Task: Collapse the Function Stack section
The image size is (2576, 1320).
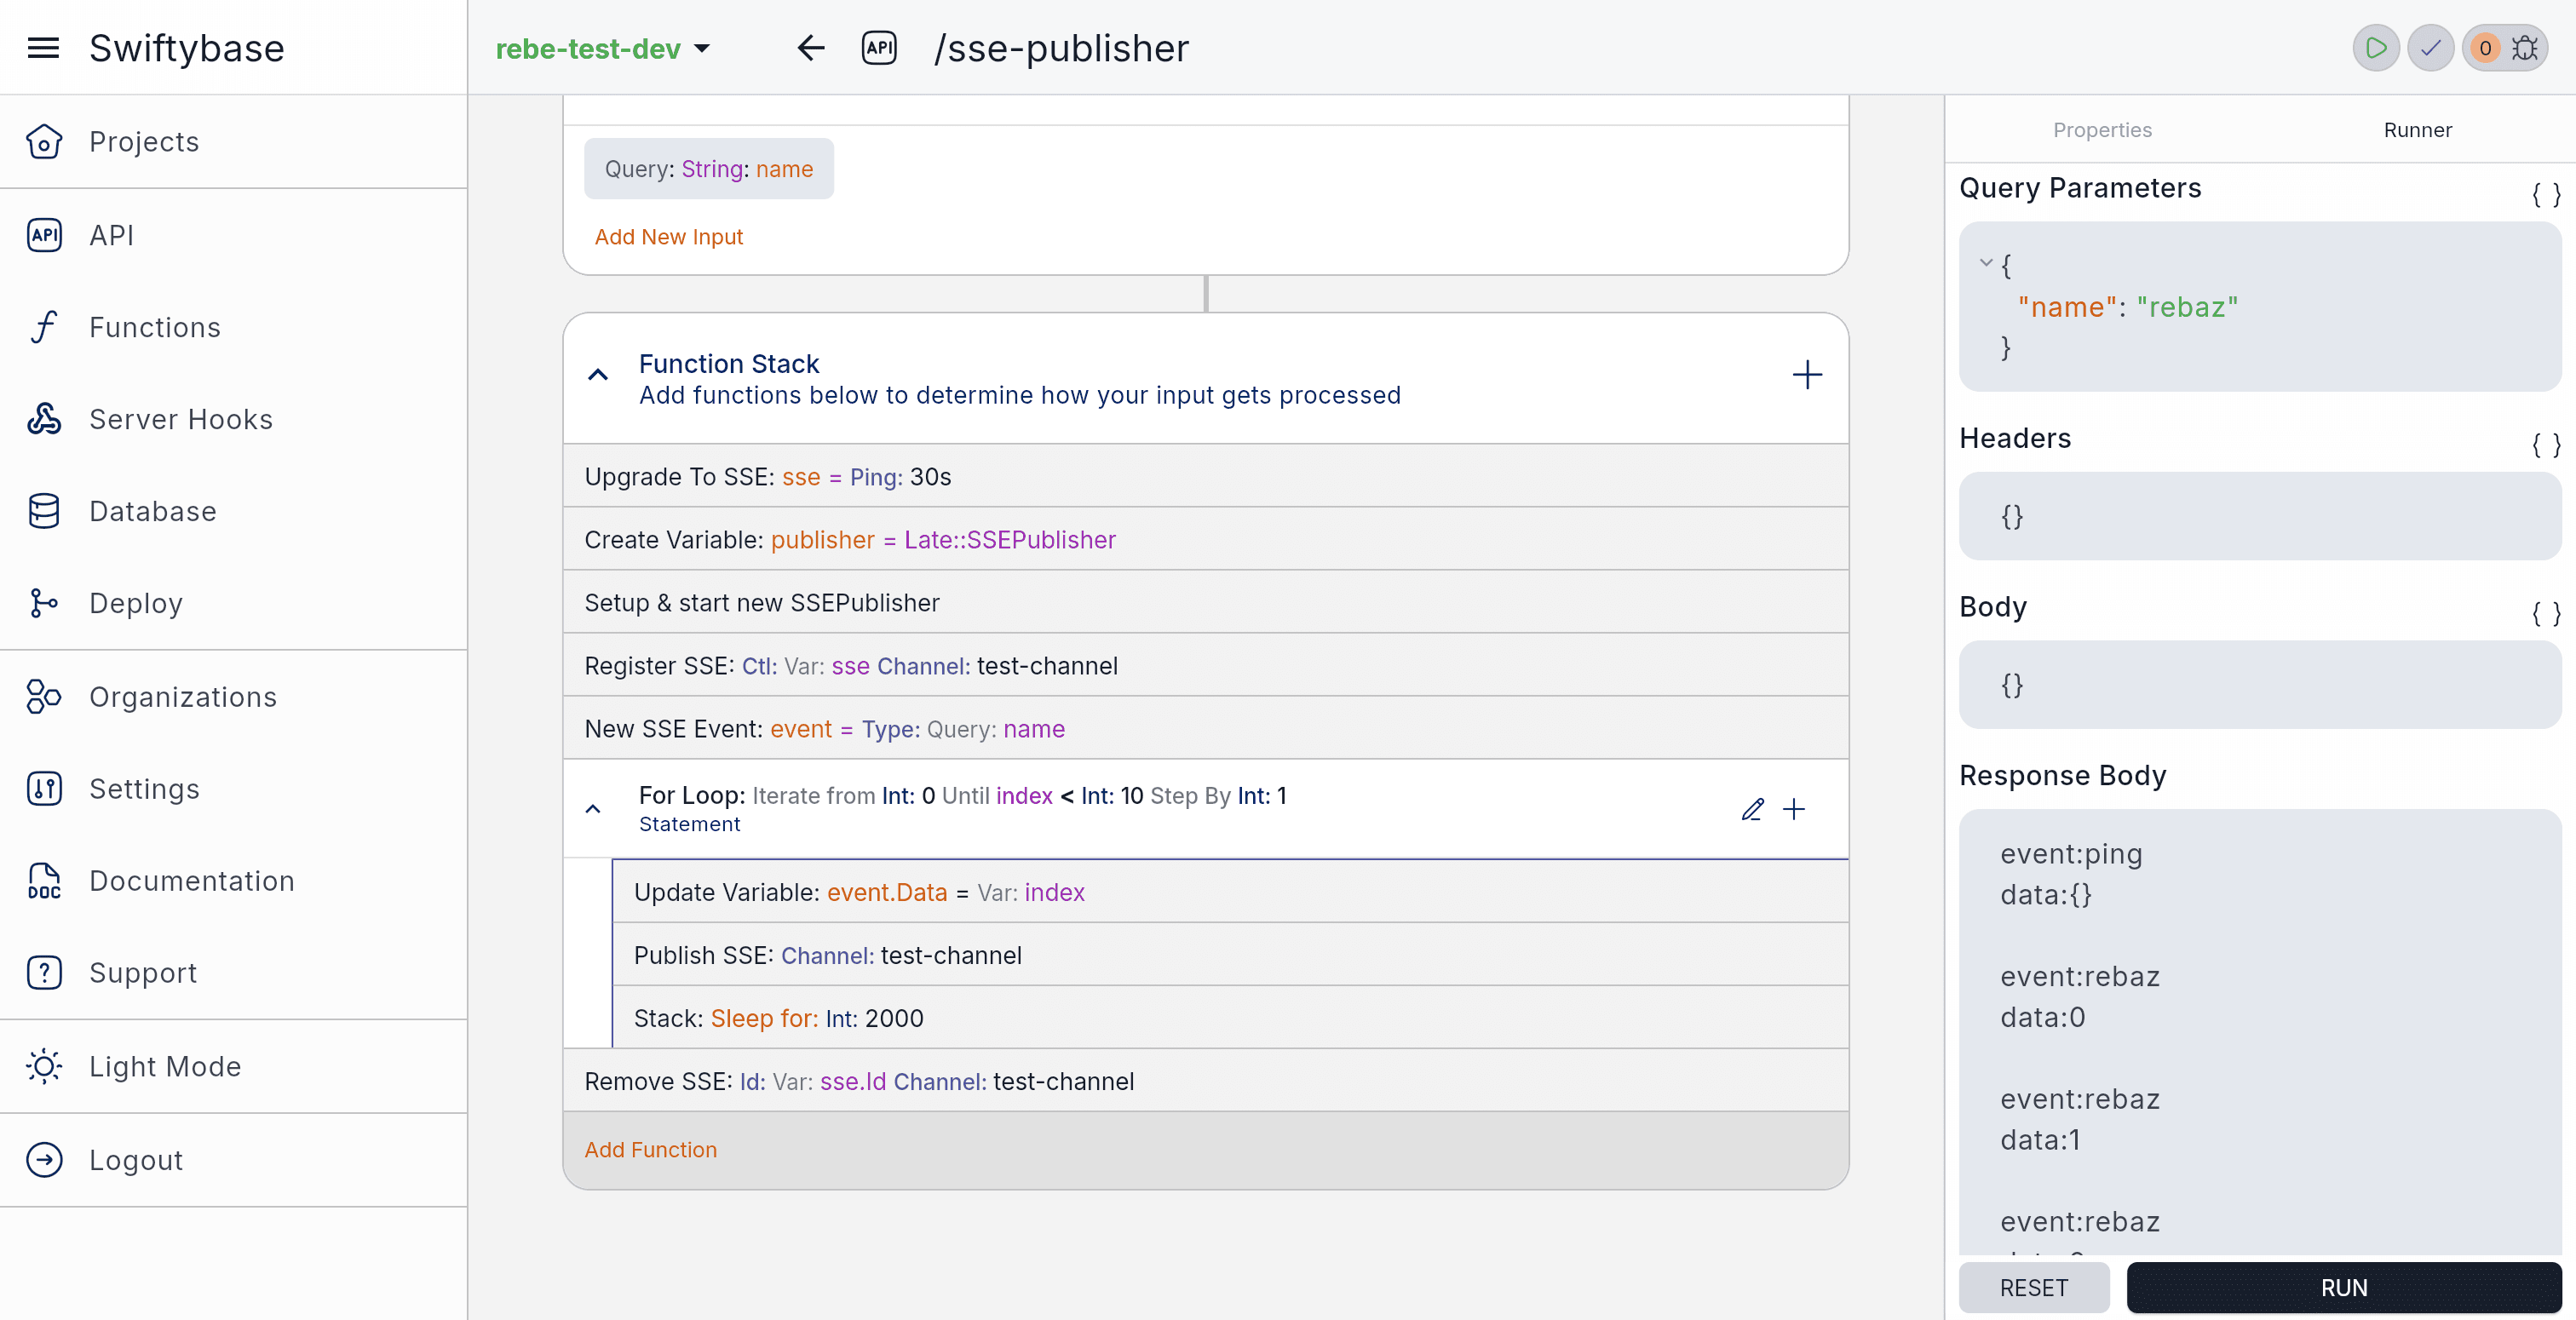Action: pos(598,376)
